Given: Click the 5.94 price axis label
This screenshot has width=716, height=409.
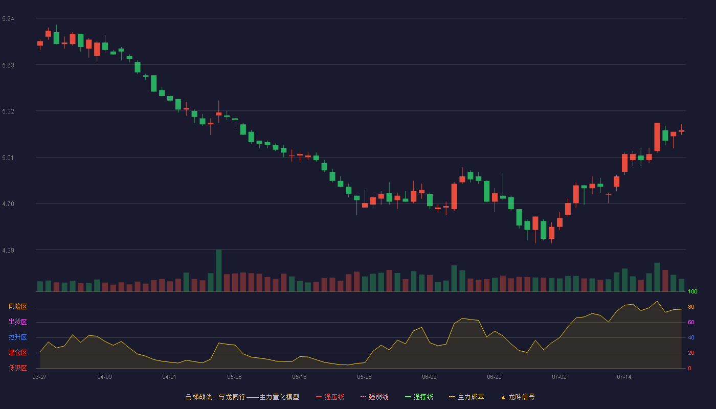Looking at the screenshot, I should (x=8, y=19).
